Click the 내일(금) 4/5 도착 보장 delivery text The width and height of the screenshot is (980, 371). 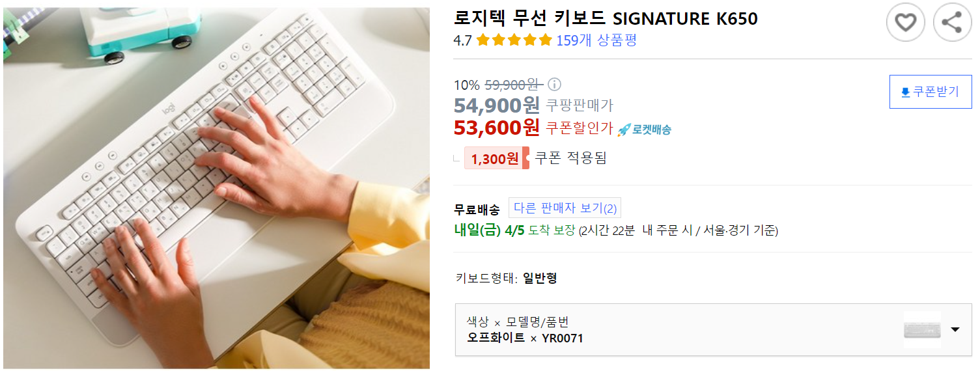515,230
